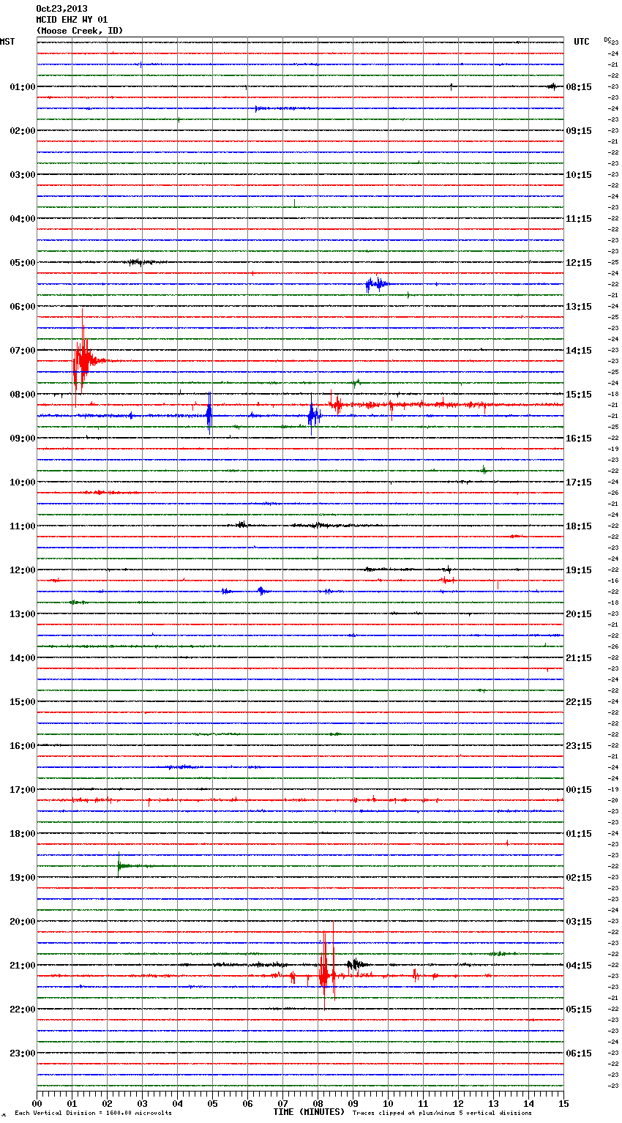This screenshot has height=1123, width=622.
Task: Click the 22:15 UTC row label
Action: 579,702
